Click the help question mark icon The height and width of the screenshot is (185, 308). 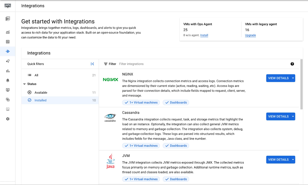292,64
